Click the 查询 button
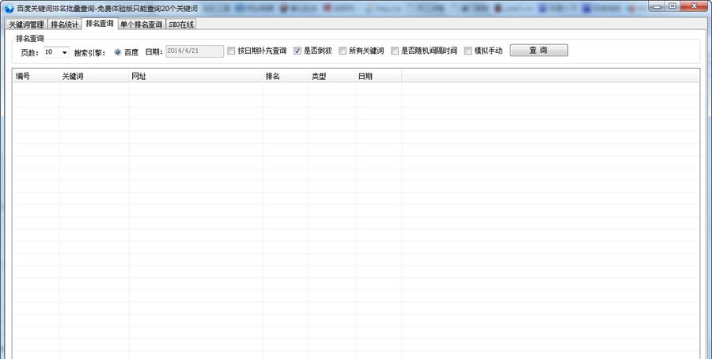The image size is (712, 359). click(539, 51)
